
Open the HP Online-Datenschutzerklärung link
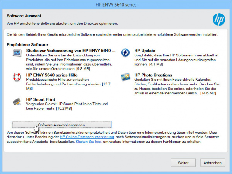tap(87, 137)
